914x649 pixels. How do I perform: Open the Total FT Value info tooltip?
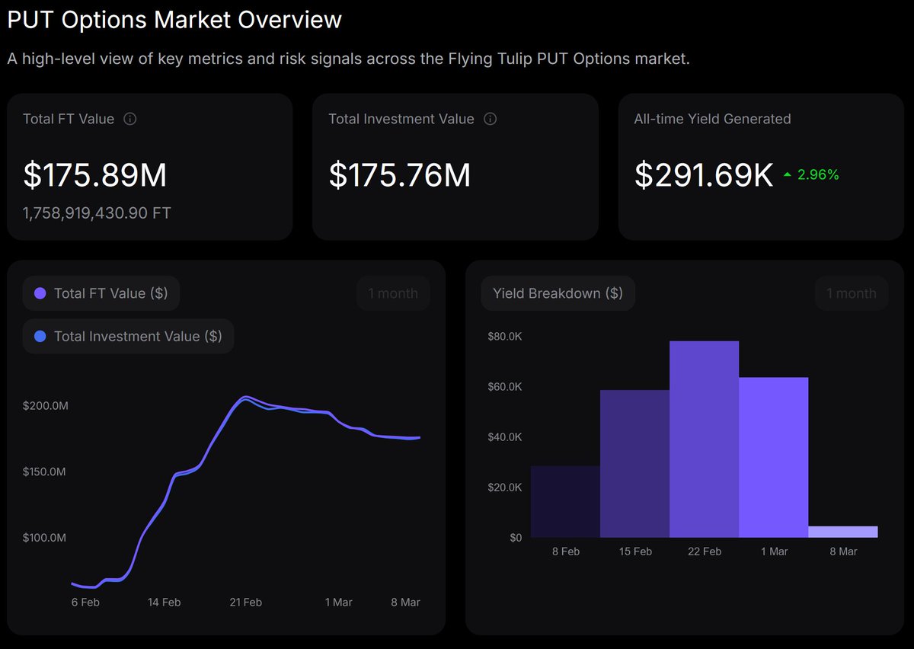click(132, 119)
